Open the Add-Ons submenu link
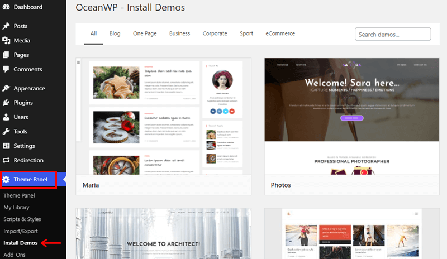This screenshot has height=259, width=447. pyautogui.click(x=15, y=255)
